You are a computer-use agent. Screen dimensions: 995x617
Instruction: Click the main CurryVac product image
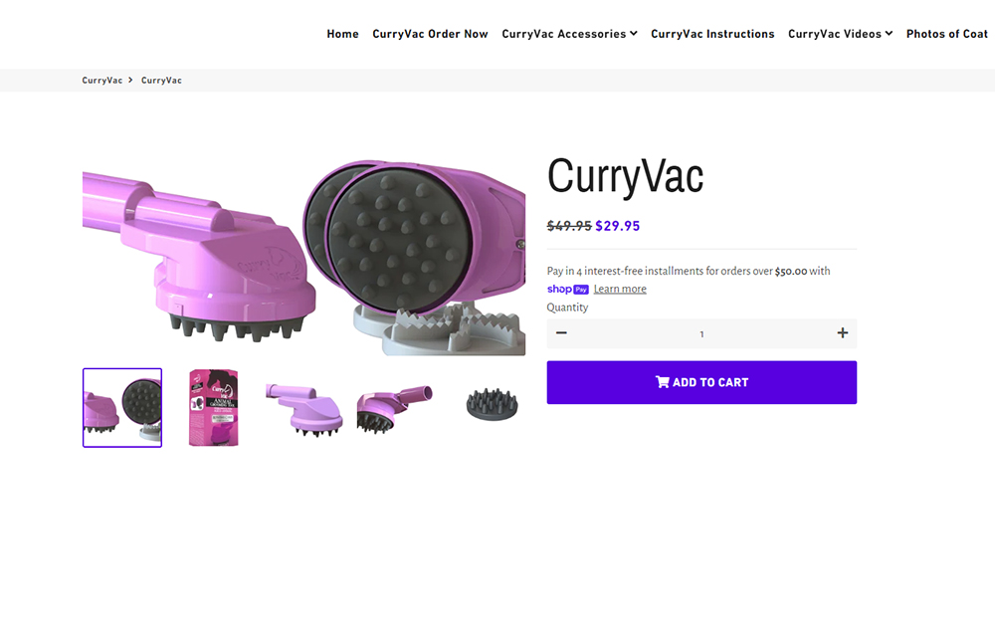click(303, 257)
